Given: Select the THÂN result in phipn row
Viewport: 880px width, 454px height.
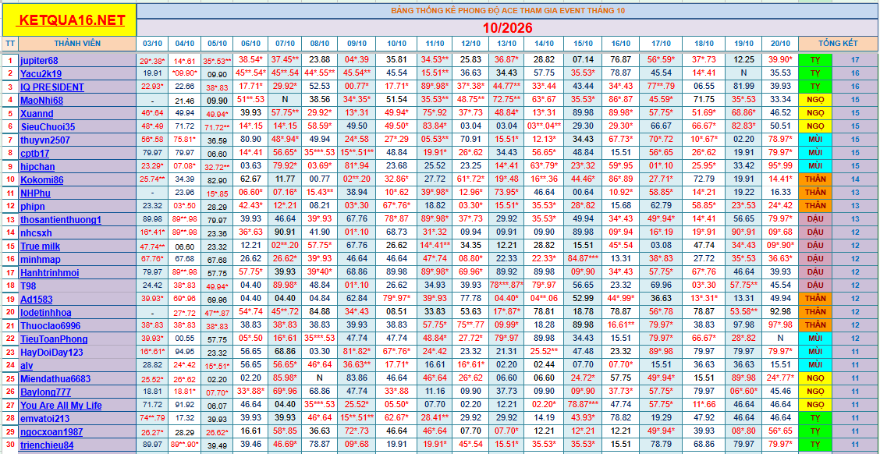Looking at the screenshot, I should coord(815,207).
